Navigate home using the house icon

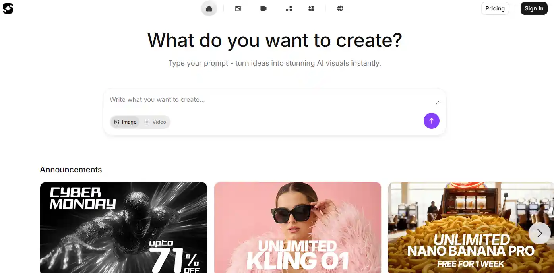click(209, 8)
